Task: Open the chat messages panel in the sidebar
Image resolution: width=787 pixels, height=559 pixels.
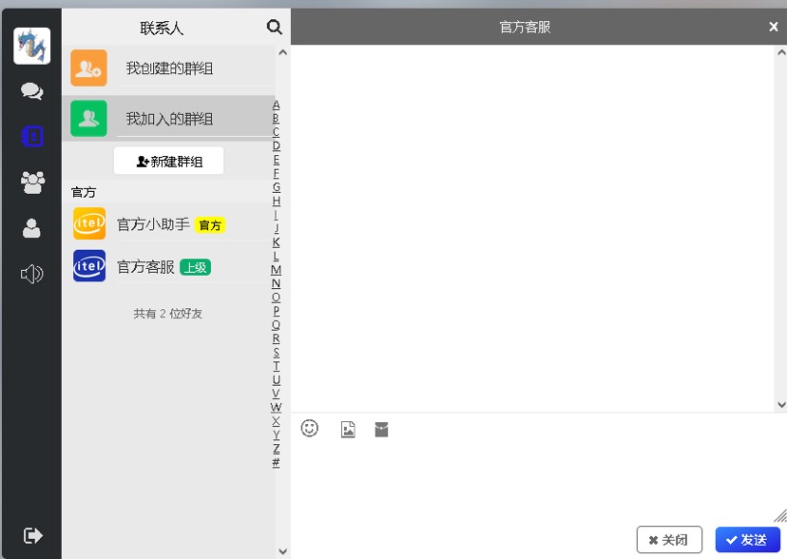Action: (x=31, y=90)
